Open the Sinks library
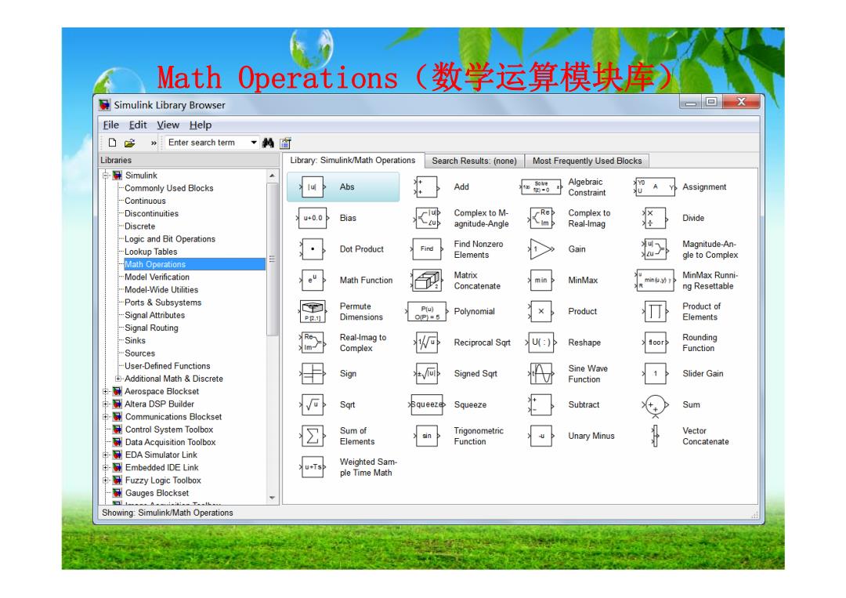The width and height of the screenshot is (846, 598). [135, 341]
